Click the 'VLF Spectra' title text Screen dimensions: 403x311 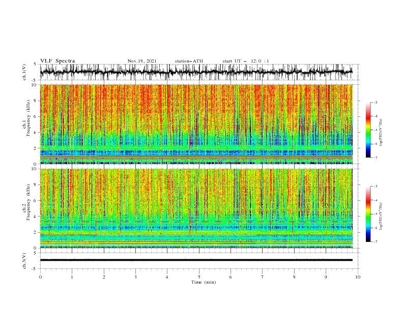(57, 61)
